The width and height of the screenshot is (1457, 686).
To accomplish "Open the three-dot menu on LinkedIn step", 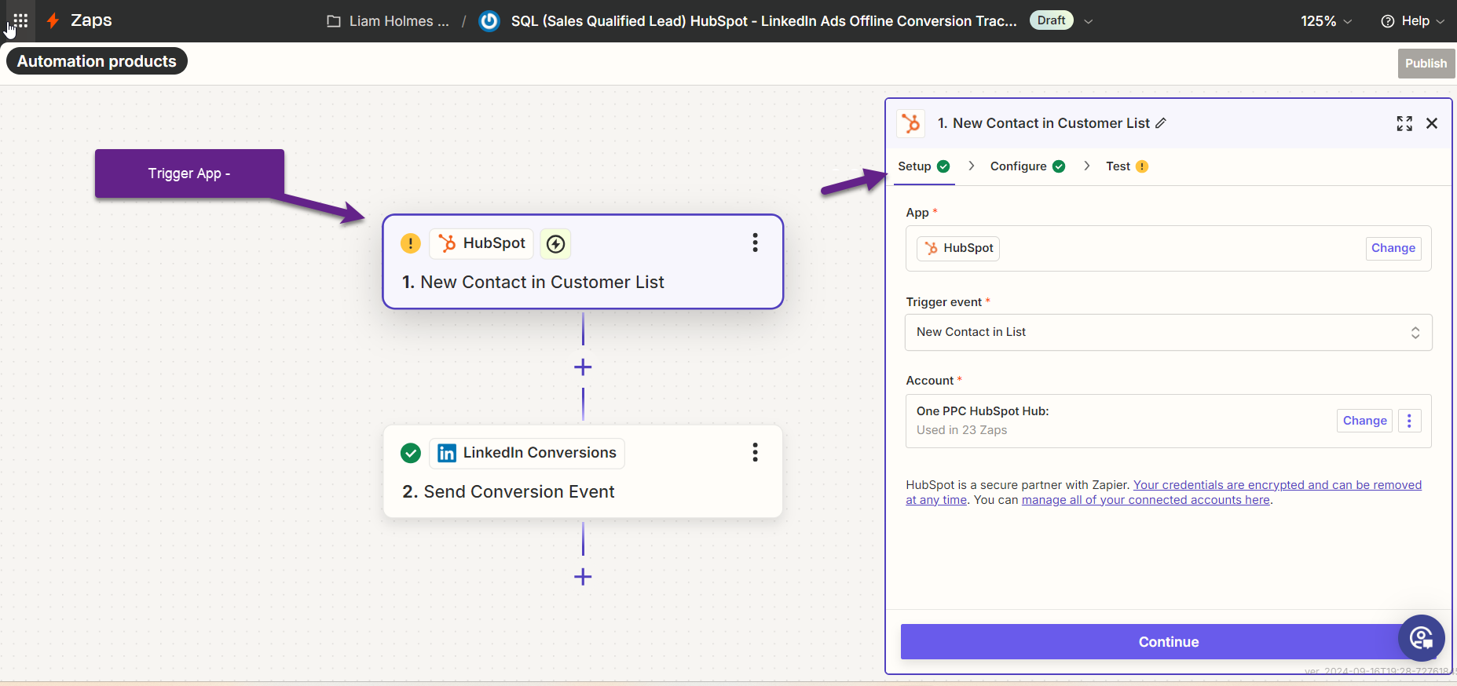I will coord(755,452).
